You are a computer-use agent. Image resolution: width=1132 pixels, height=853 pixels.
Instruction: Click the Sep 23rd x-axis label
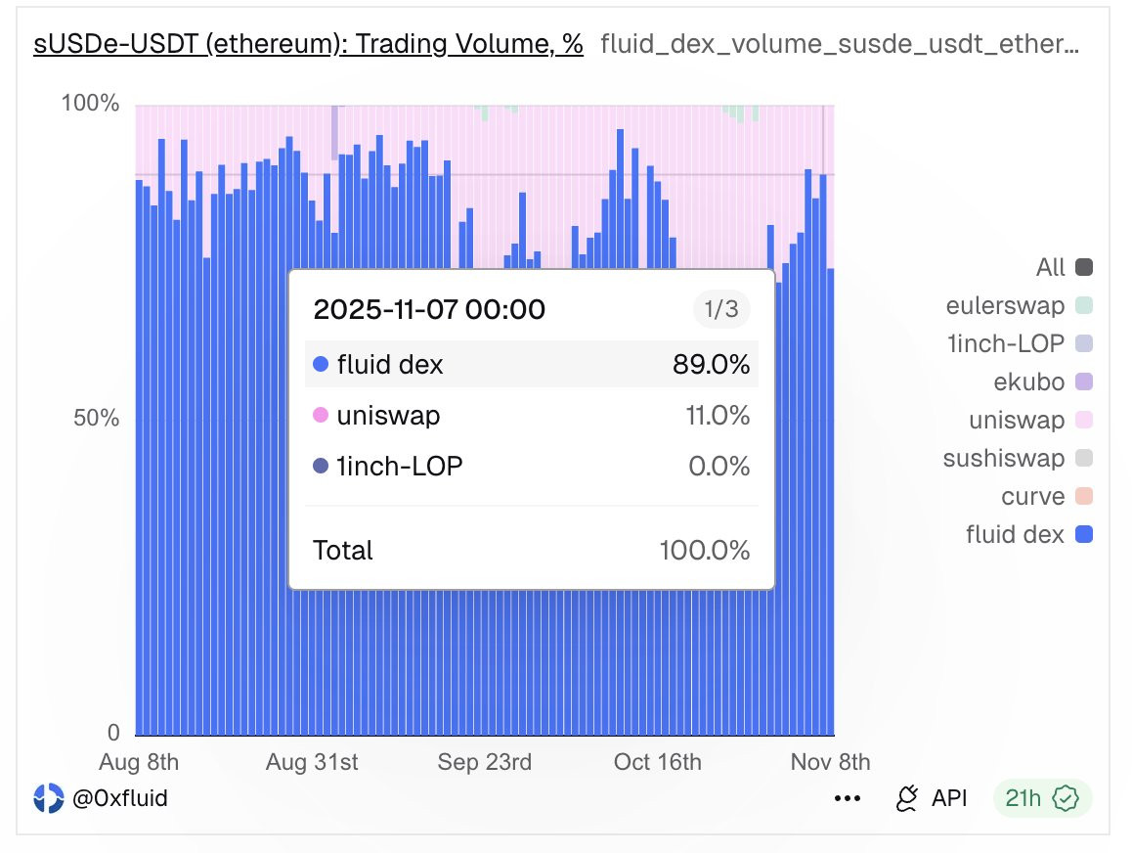click(485, 761)
